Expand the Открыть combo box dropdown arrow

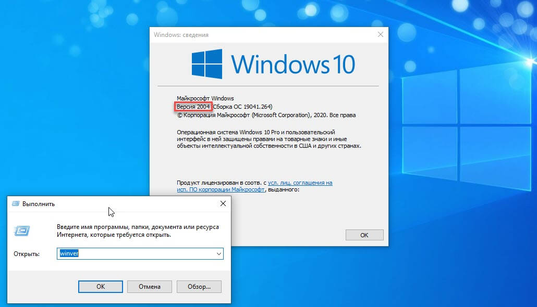point(218,254)
